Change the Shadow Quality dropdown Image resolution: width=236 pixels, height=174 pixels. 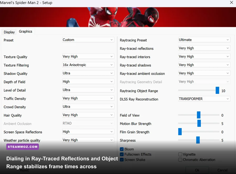coord(88,73)
